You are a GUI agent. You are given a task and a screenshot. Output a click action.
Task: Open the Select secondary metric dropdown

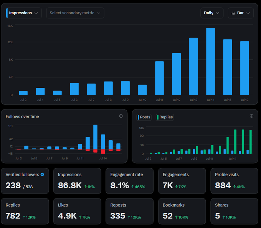[75, 13]
